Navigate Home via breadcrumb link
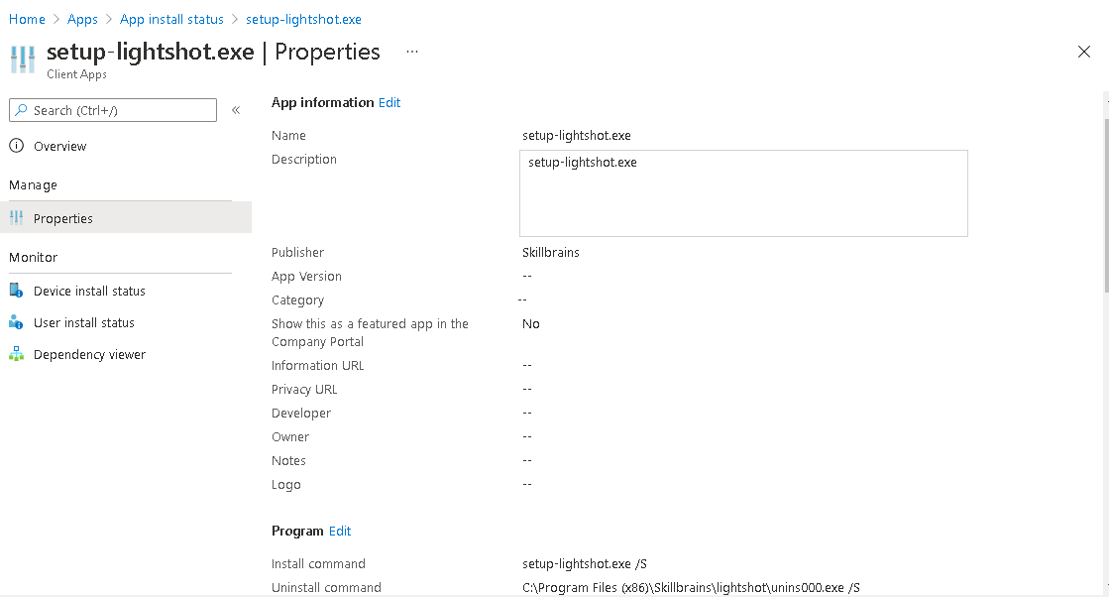This screenshot has height=597, width=1109. (27, 19)
